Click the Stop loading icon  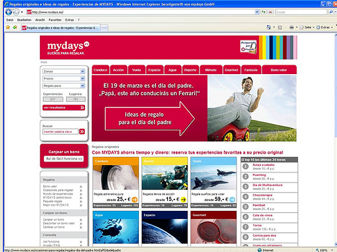270,12
